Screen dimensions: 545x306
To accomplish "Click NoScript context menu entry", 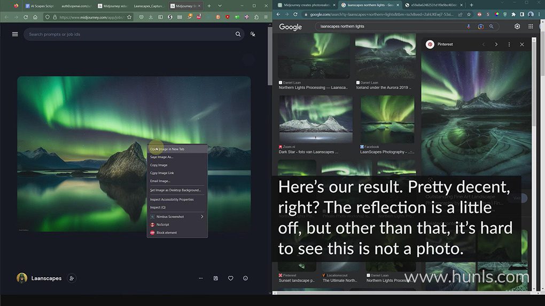I will coord(177,224).
